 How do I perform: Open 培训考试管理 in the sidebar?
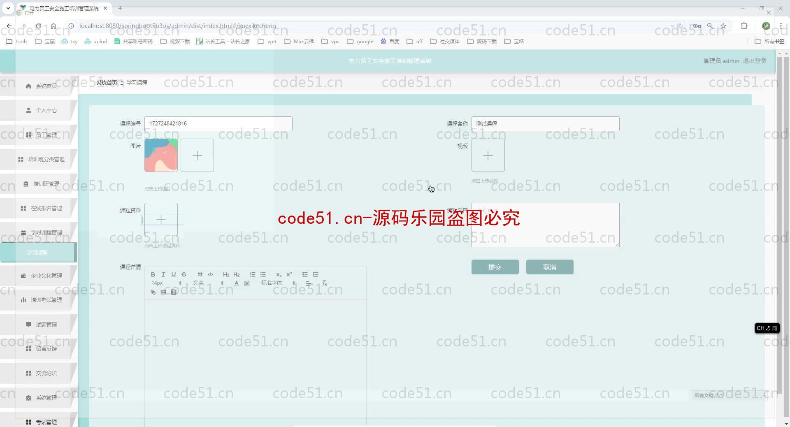(39, 300)
